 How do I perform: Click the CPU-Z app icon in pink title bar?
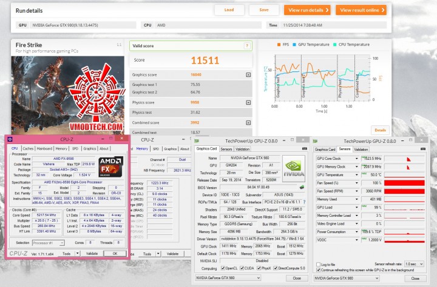10,139
